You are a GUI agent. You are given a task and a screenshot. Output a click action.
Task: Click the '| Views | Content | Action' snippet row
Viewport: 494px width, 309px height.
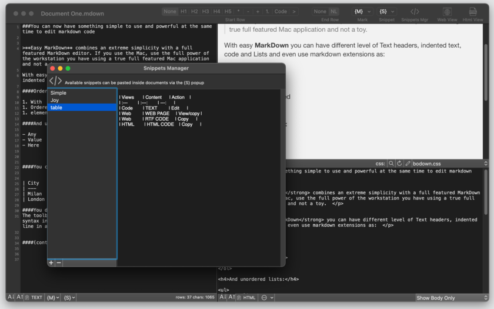pyautogui.click(x=155, y=97)
